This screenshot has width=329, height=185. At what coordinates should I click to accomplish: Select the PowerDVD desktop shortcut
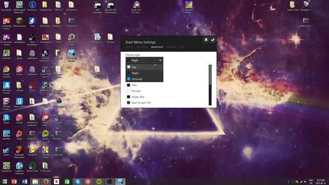pos(32,151)
